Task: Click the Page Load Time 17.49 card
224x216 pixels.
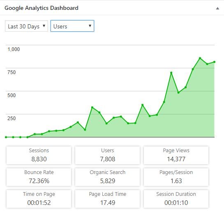Action: pyautogui.click(x=107, y=199)
